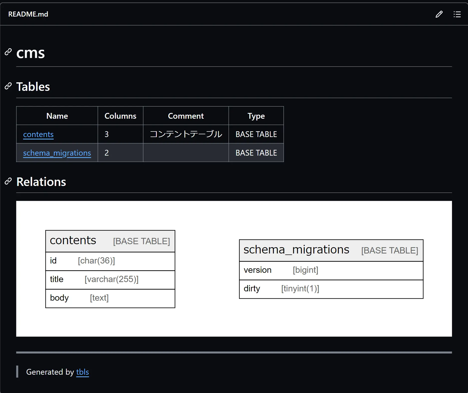Click the Columns column header
This screenshot has height=393, width=468.
120,116
